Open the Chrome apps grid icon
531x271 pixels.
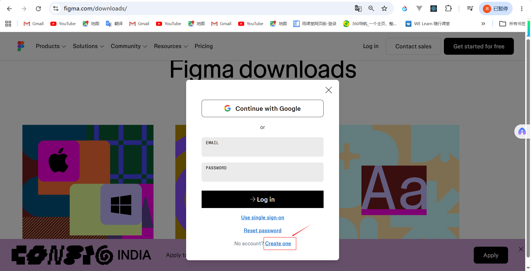8,24
